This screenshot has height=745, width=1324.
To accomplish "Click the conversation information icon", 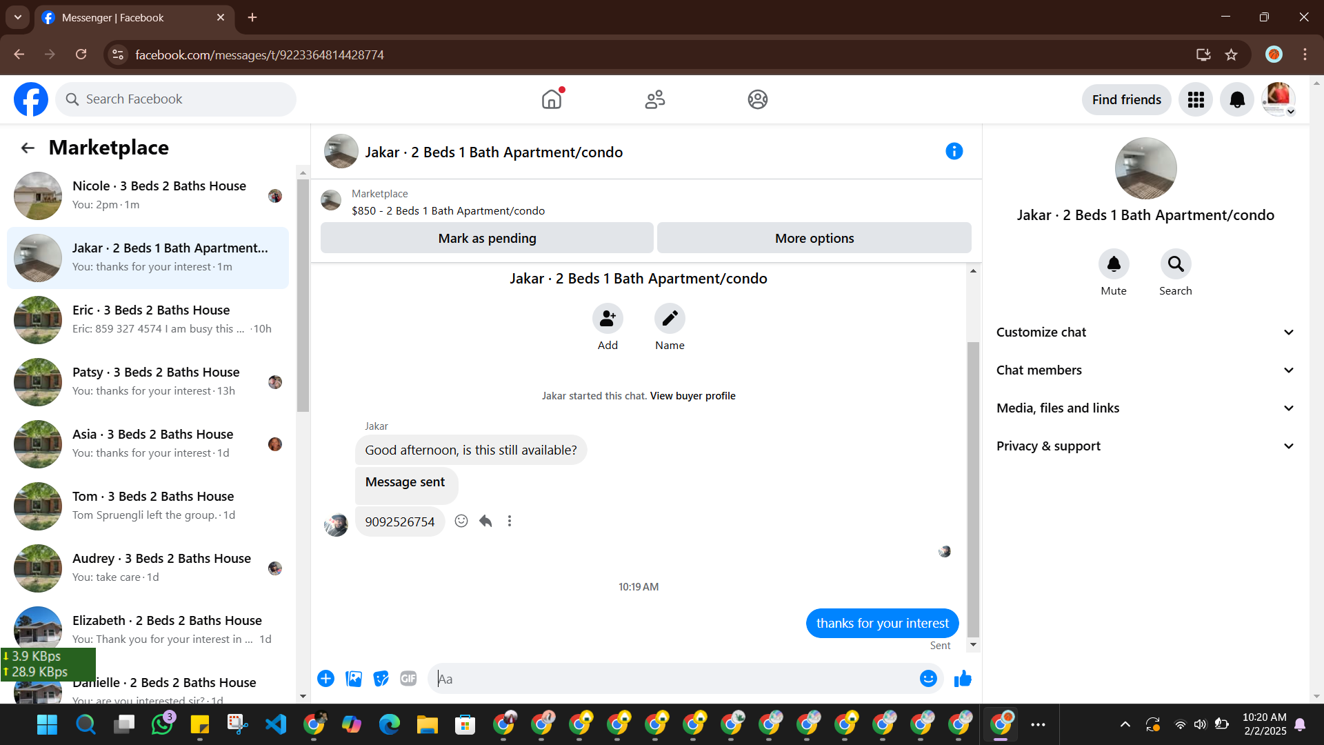I will coord(954,151).
